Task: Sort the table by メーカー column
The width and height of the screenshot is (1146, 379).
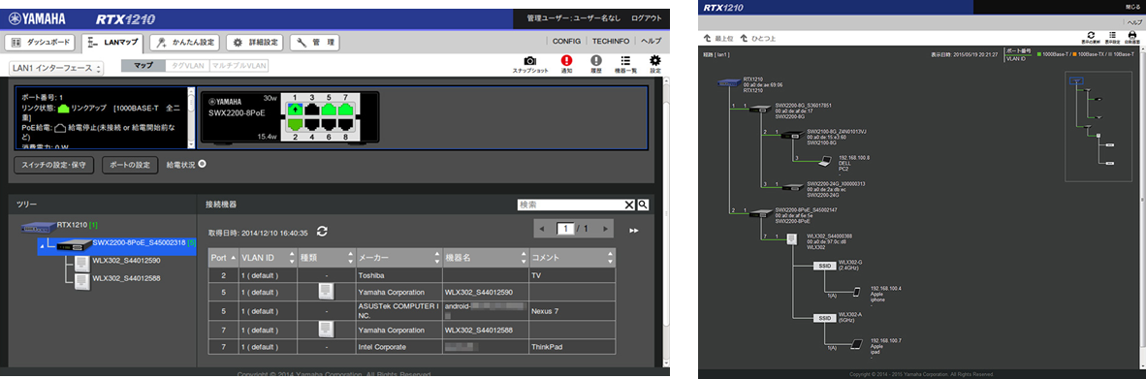Action: (398, 257)
